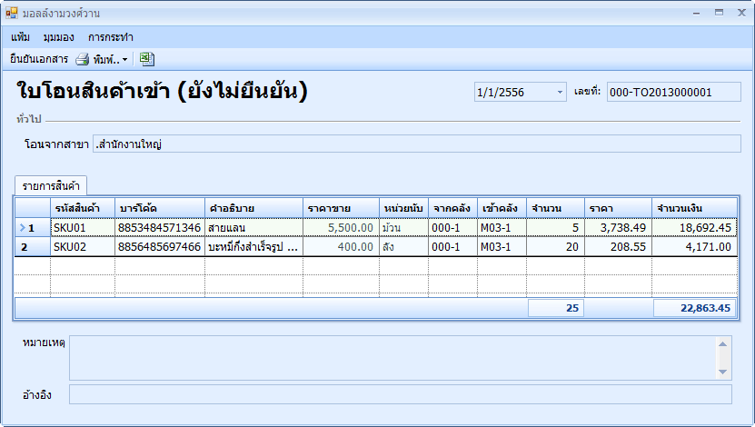This screenshot has width=755, height=427.
Task: Open the แฟ้ม menu
Action: point(21,37)
